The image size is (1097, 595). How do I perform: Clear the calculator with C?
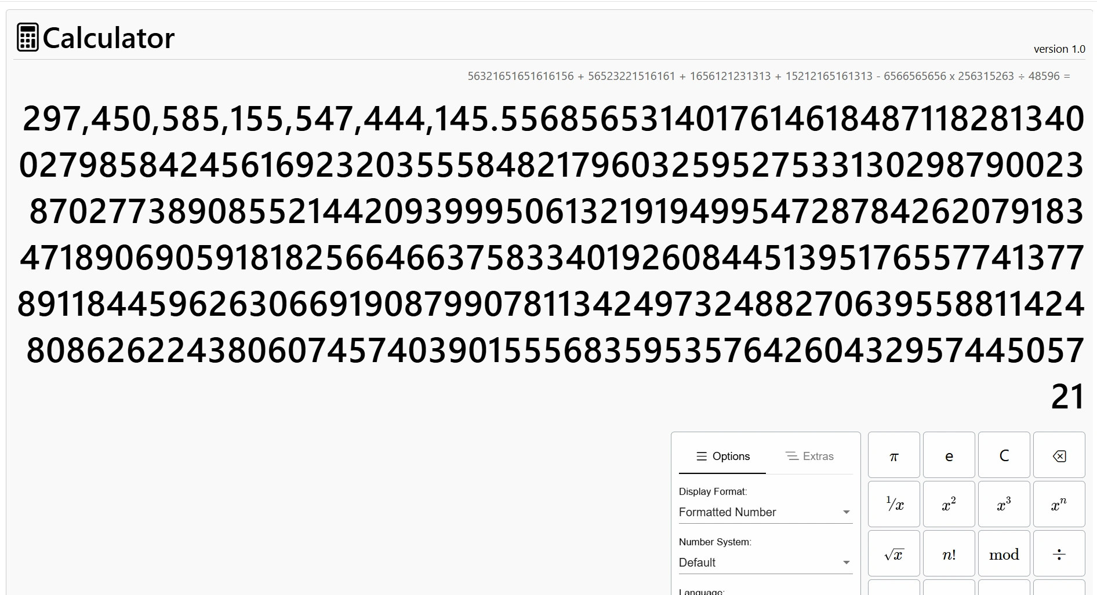pos(1004,455)
